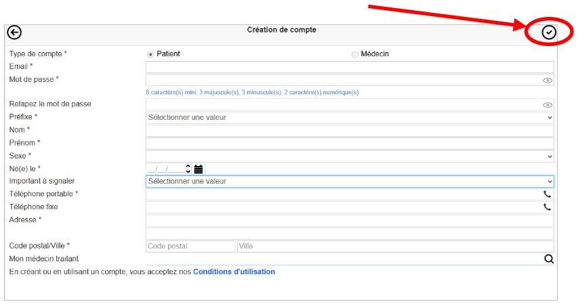This screenshot has height=304, width=578.
Task: Click the Nom text field
Action: click(349, 131)
